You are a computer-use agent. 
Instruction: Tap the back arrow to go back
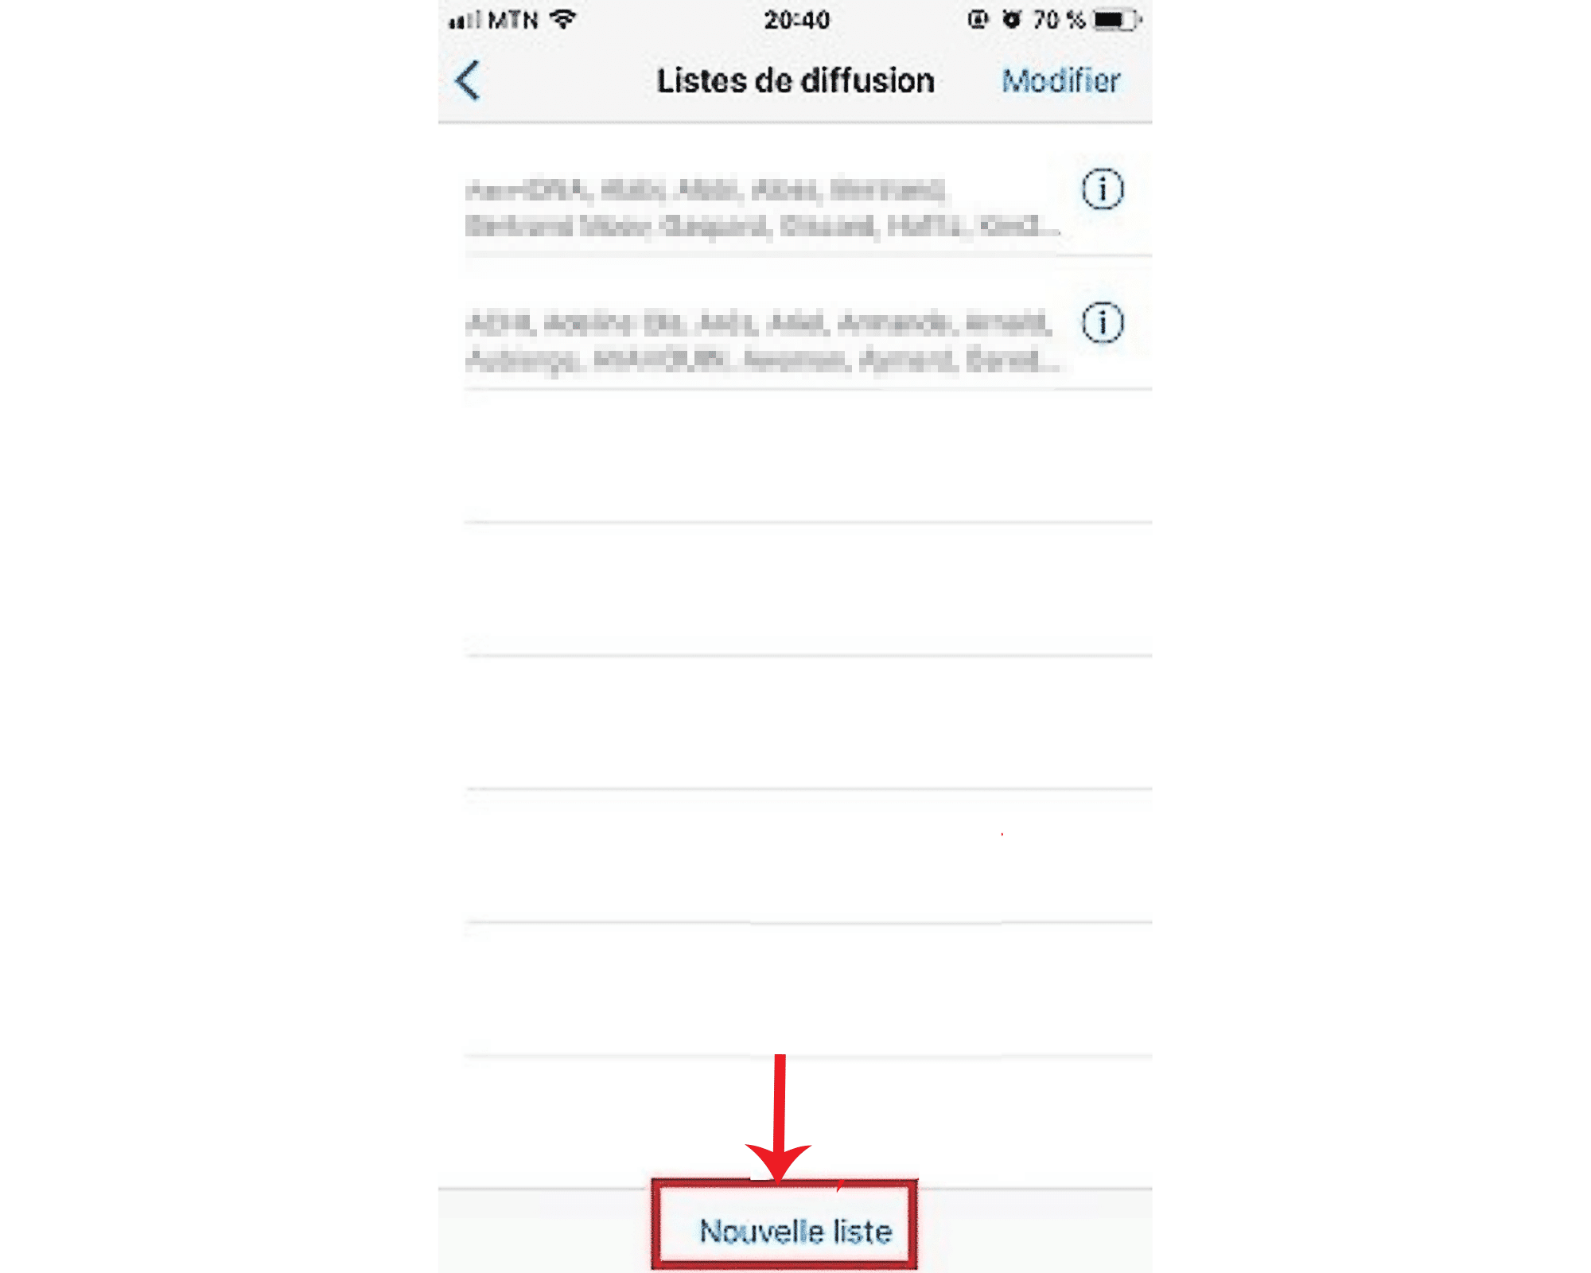point(470,80)
